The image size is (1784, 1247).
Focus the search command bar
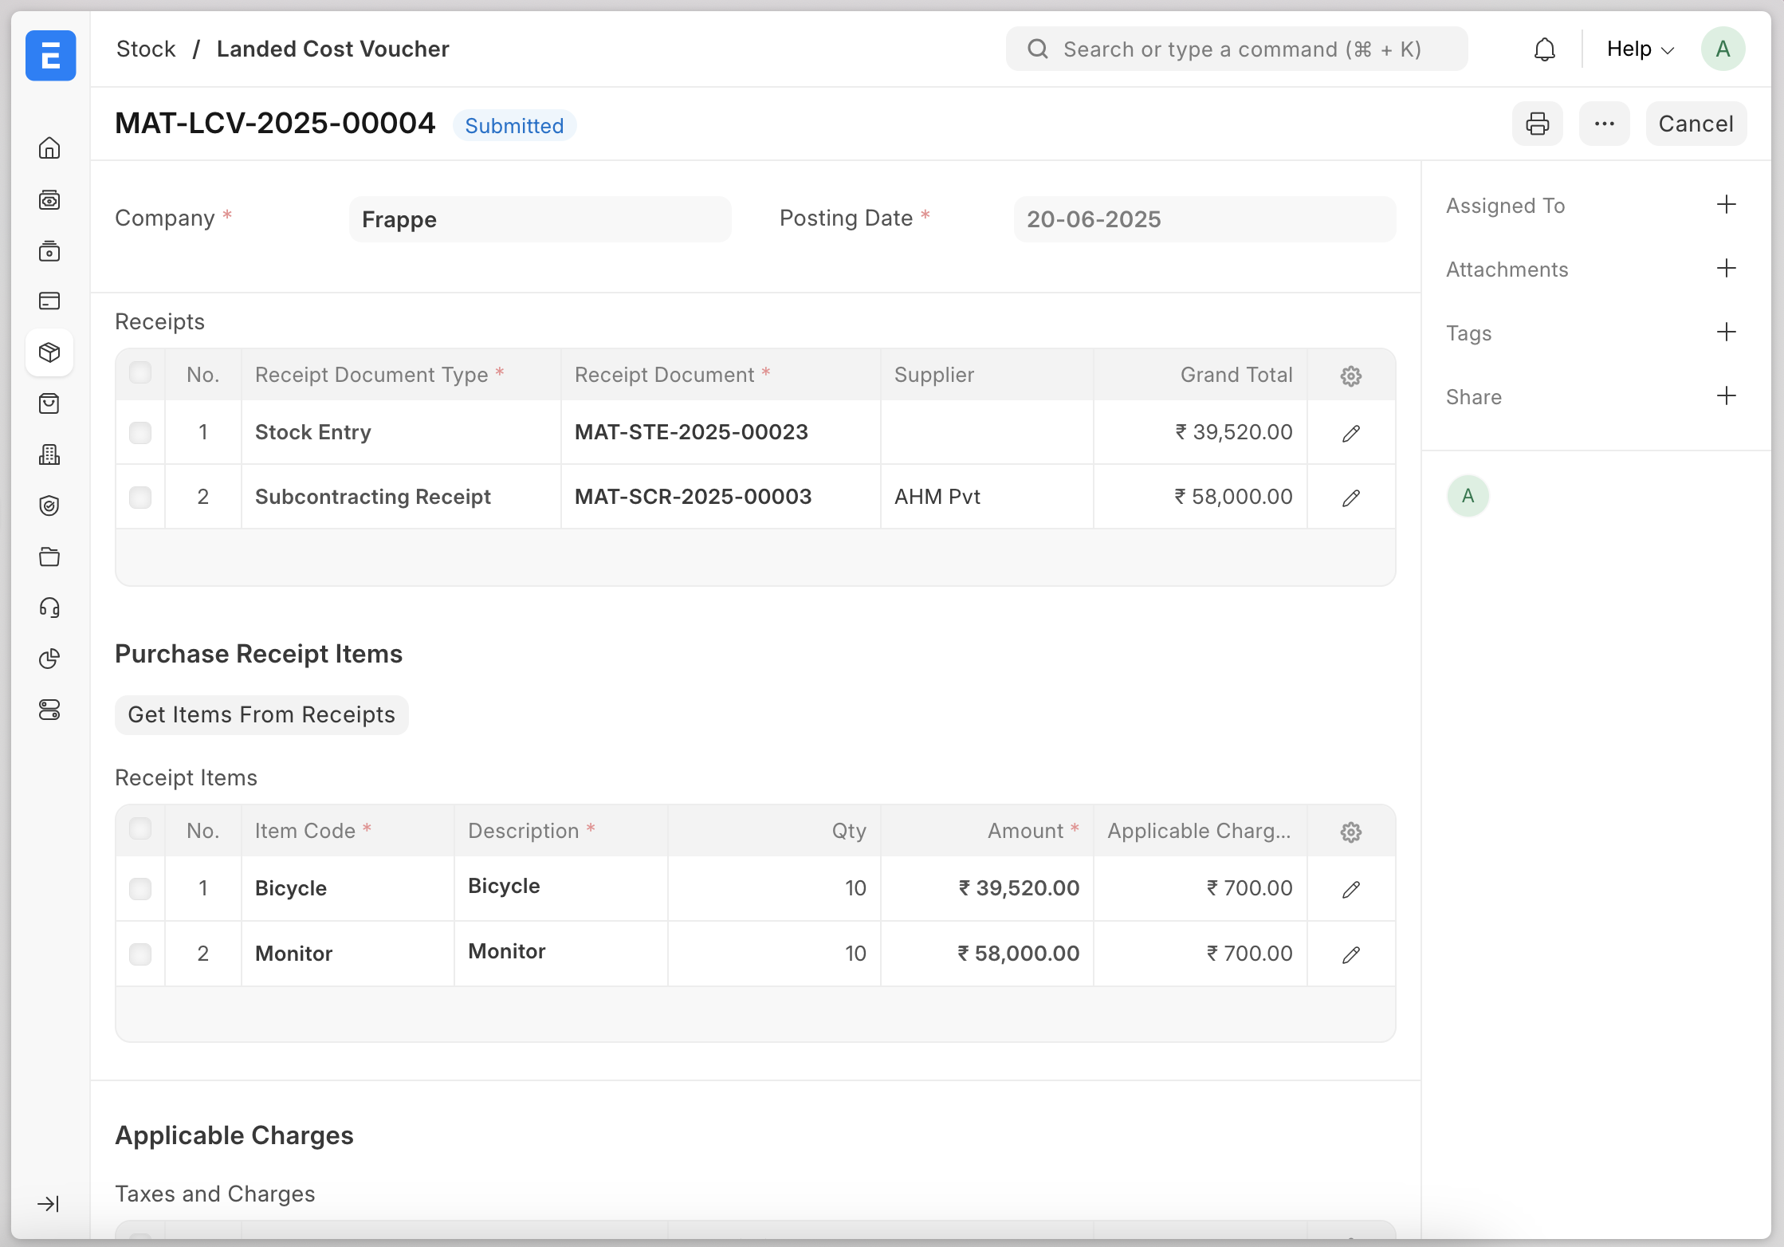1236,49
